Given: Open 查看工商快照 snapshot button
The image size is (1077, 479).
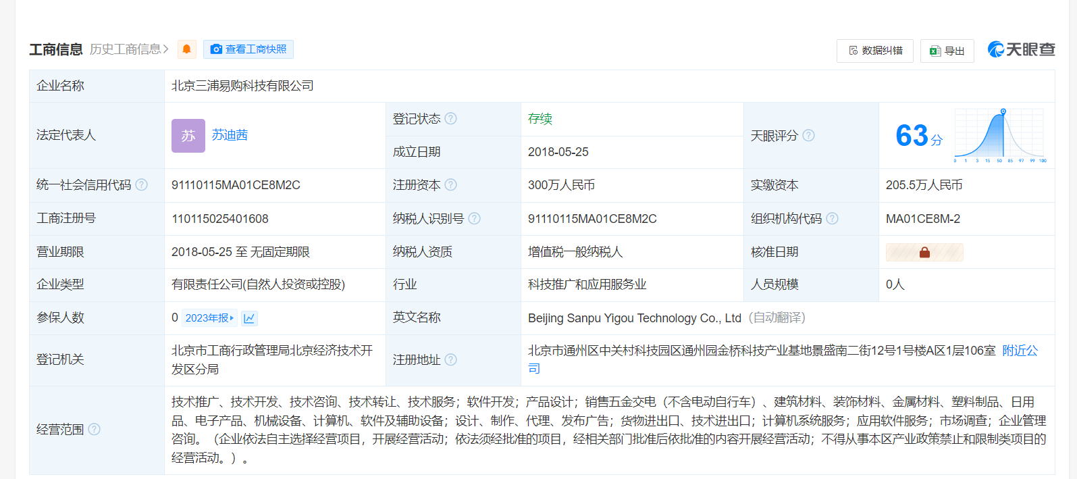Looking at the screenshot, I should pyautogui.click(x=248, y=49).
